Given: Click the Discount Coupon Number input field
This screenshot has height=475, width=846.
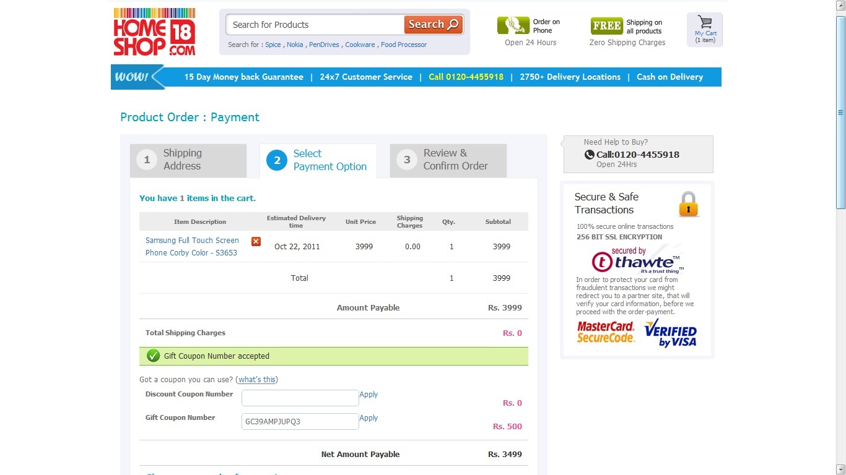Looking at the screenshot, I should coord(300,398).
